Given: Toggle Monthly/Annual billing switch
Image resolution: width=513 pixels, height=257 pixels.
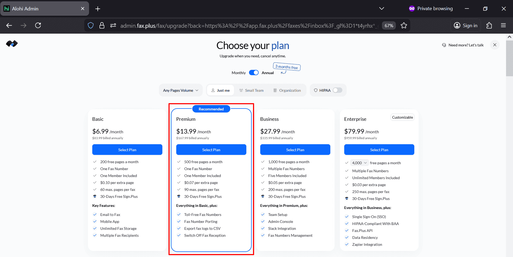Looking at the screenshot, I should (x=254, y=73).
